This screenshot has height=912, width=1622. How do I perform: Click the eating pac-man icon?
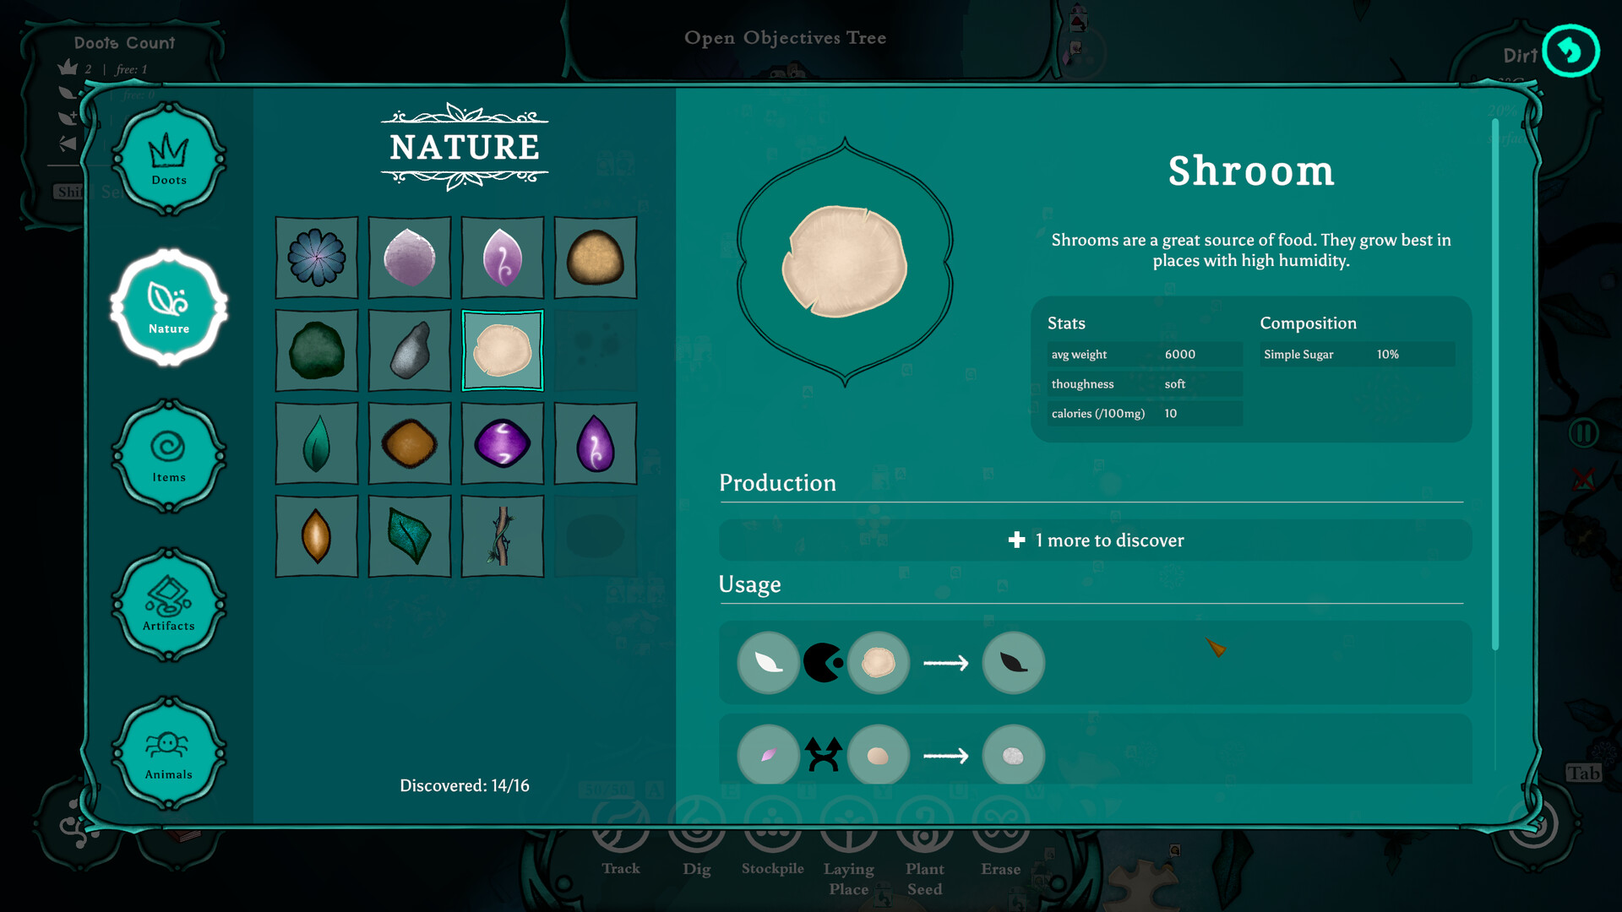(823, 663)
